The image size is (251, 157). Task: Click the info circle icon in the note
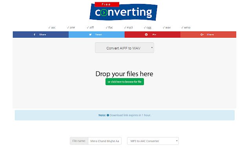[108, 115]
